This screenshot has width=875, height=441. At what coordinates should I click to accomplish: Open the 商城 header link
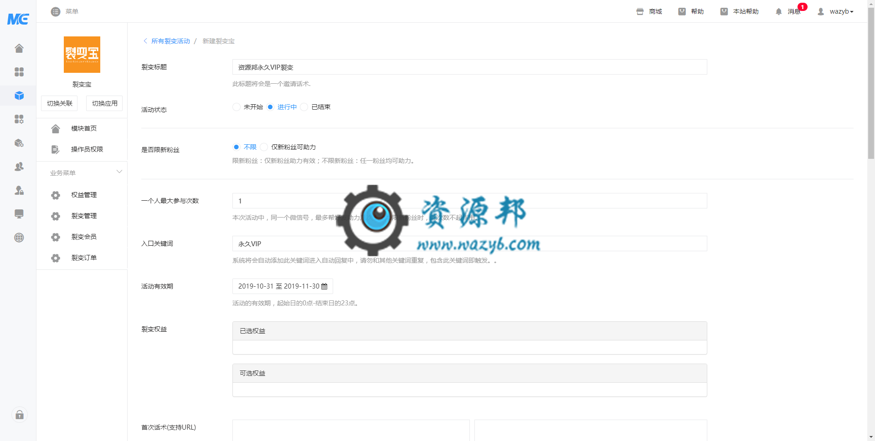click(x=655, y=11)
